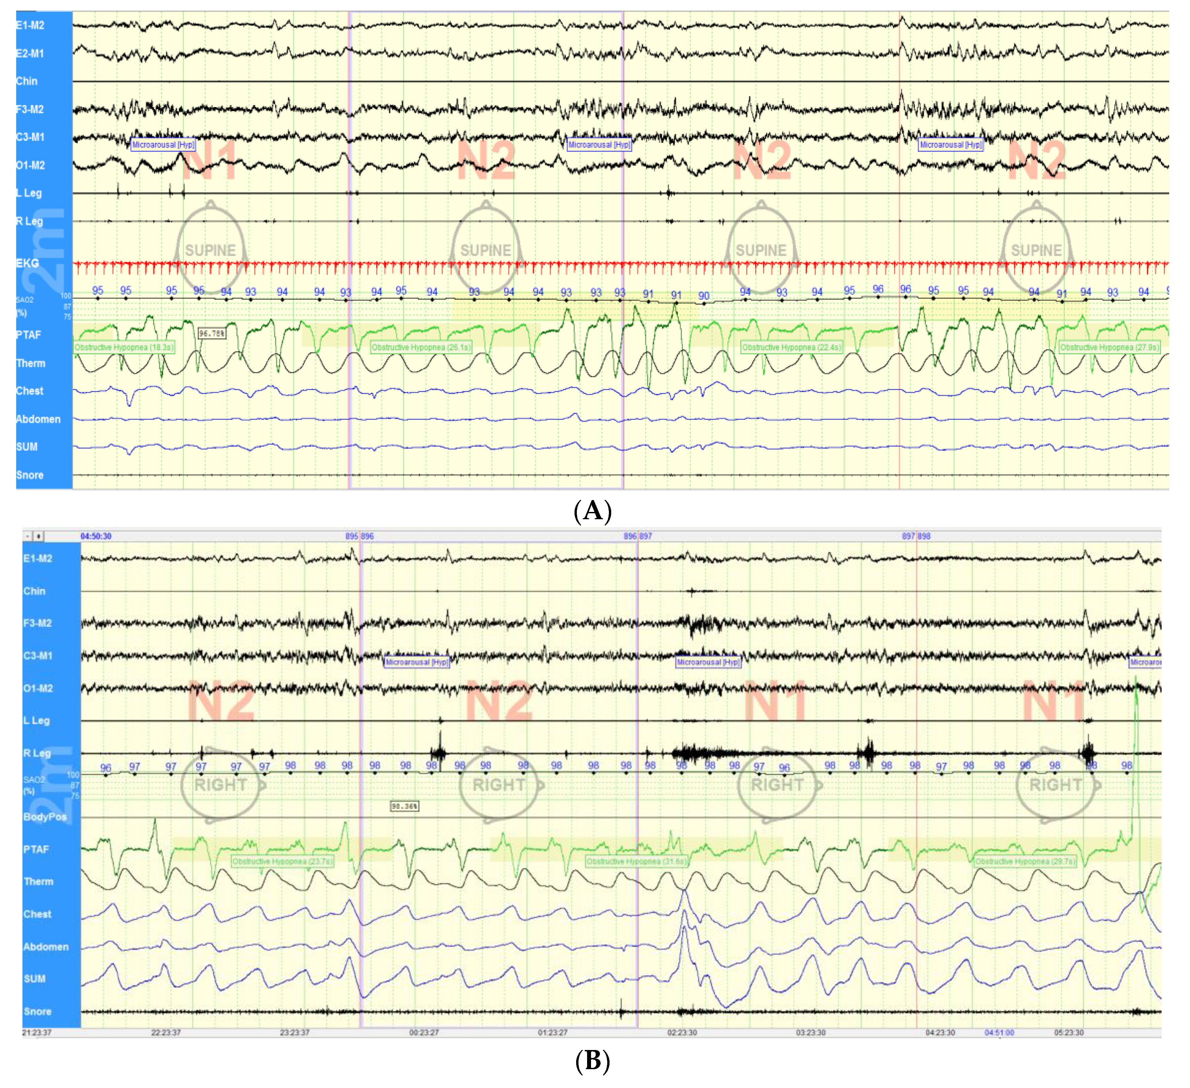This screenshot has width=1190, height=1088.
Task: Pick the Obstructive Hypopnea (27.9s) event label
Action: [x=1109, y=347]
